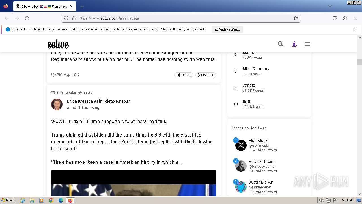The width and height of the screenshot is (362, 204).
Task: Click the Refresh Firefox button
Action: [x=227, y=29]
